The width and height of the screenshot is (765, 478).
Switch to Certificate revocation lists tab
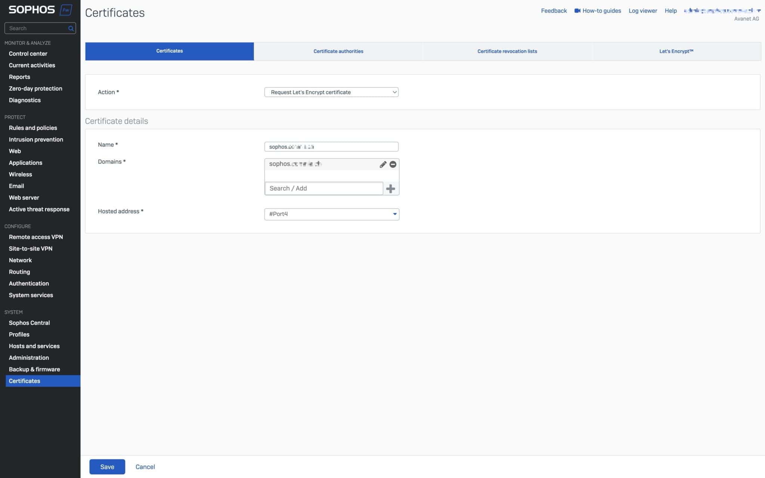(x=507, y=51)
